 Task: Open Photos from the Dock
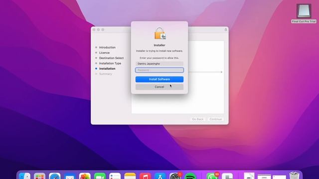coord(85,176)
